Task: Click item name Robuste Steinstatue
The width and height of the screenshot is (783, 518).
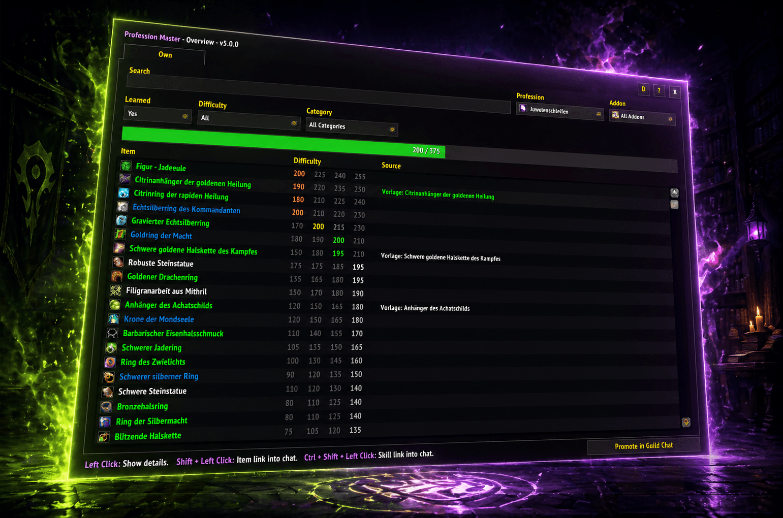Action: pyautogui.click(x=161, y=263)
